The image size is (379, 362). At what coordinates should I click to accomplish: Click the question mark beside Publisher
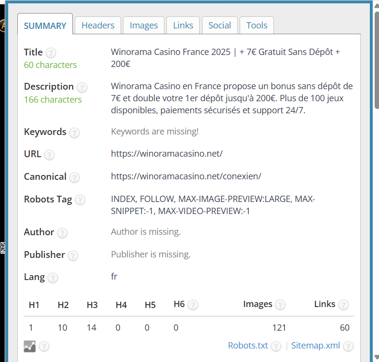coord(73,255)
